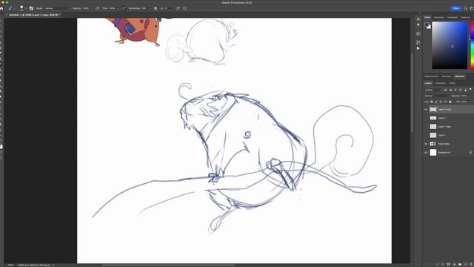474x267 pixels.
Task: Click the Background layer thumbnail
Action: click(x=433, y=153)
